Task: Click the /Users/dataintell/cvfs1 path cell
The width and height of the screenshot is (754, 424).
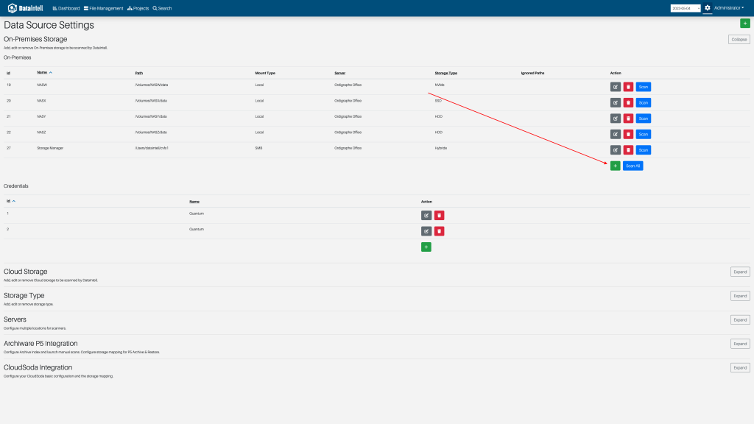Action: tap(152, 148)
